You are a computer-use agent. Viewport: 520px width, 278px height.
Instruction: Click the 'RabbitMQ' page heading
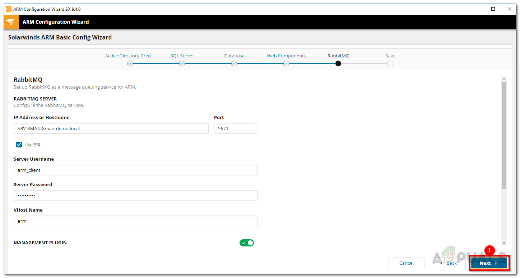coord(28,80)
